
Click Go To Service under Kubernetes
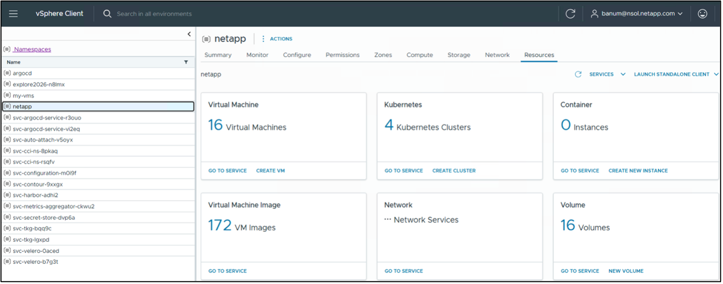point(404,171)
